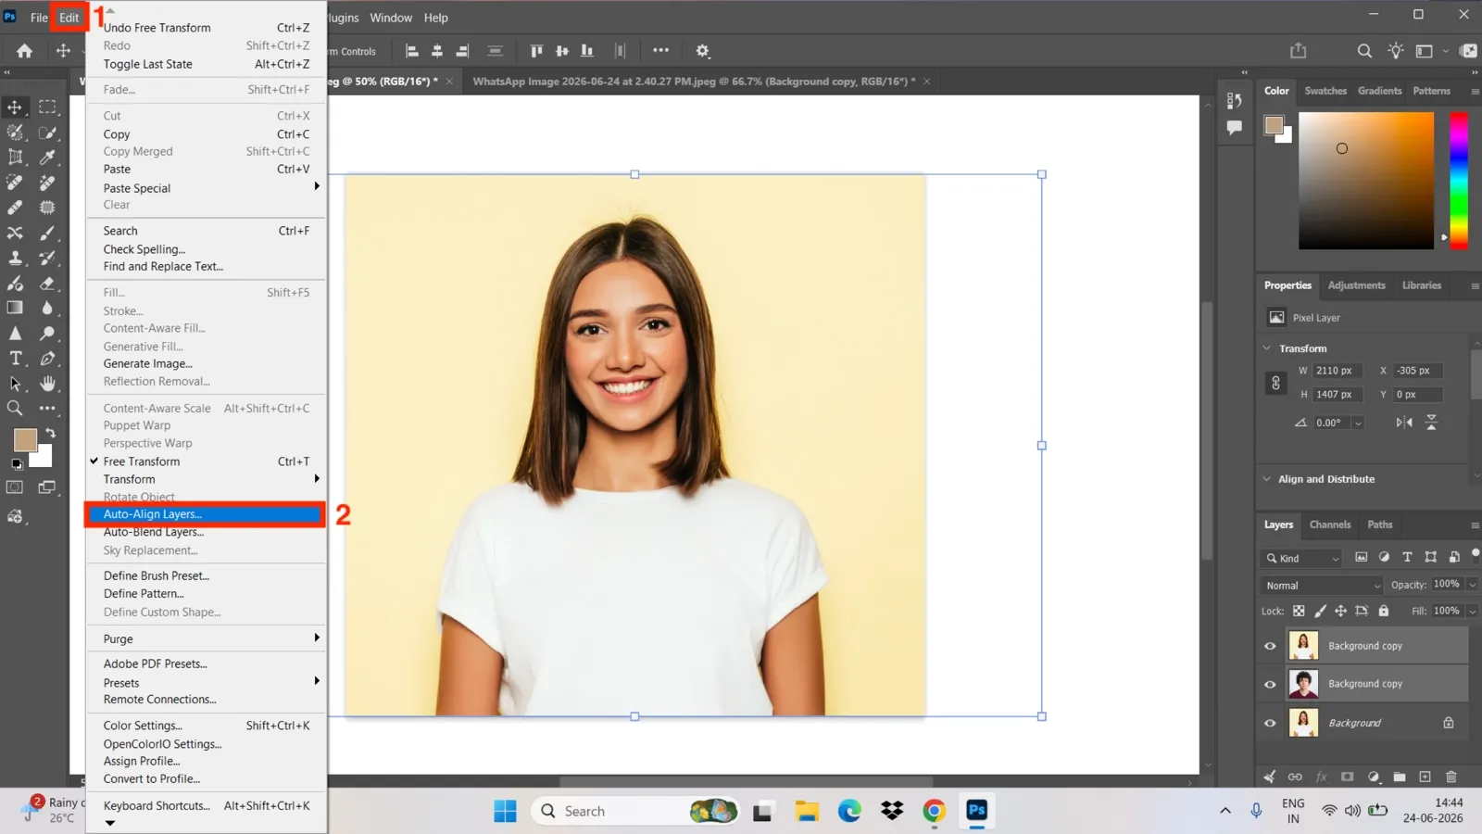The image size is (1482, 834).
Task: Toggle lock transparent pixels
Action: pos(1299,611)
